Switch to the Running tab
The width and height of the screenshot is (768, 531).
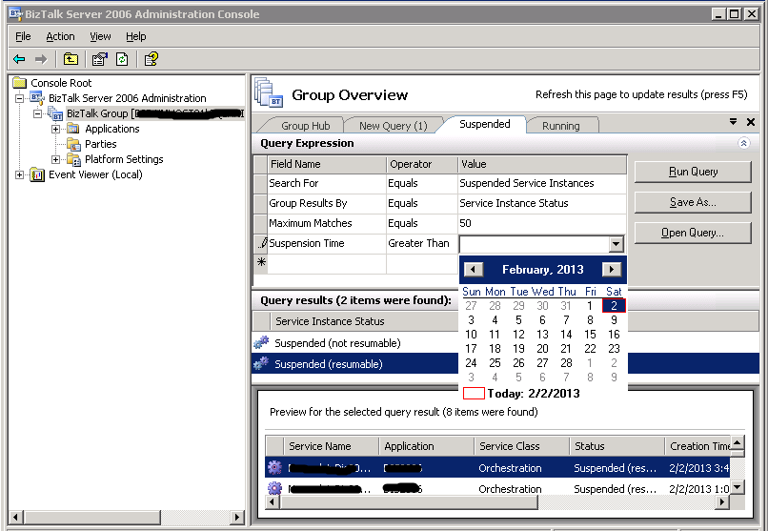(561, 126)
